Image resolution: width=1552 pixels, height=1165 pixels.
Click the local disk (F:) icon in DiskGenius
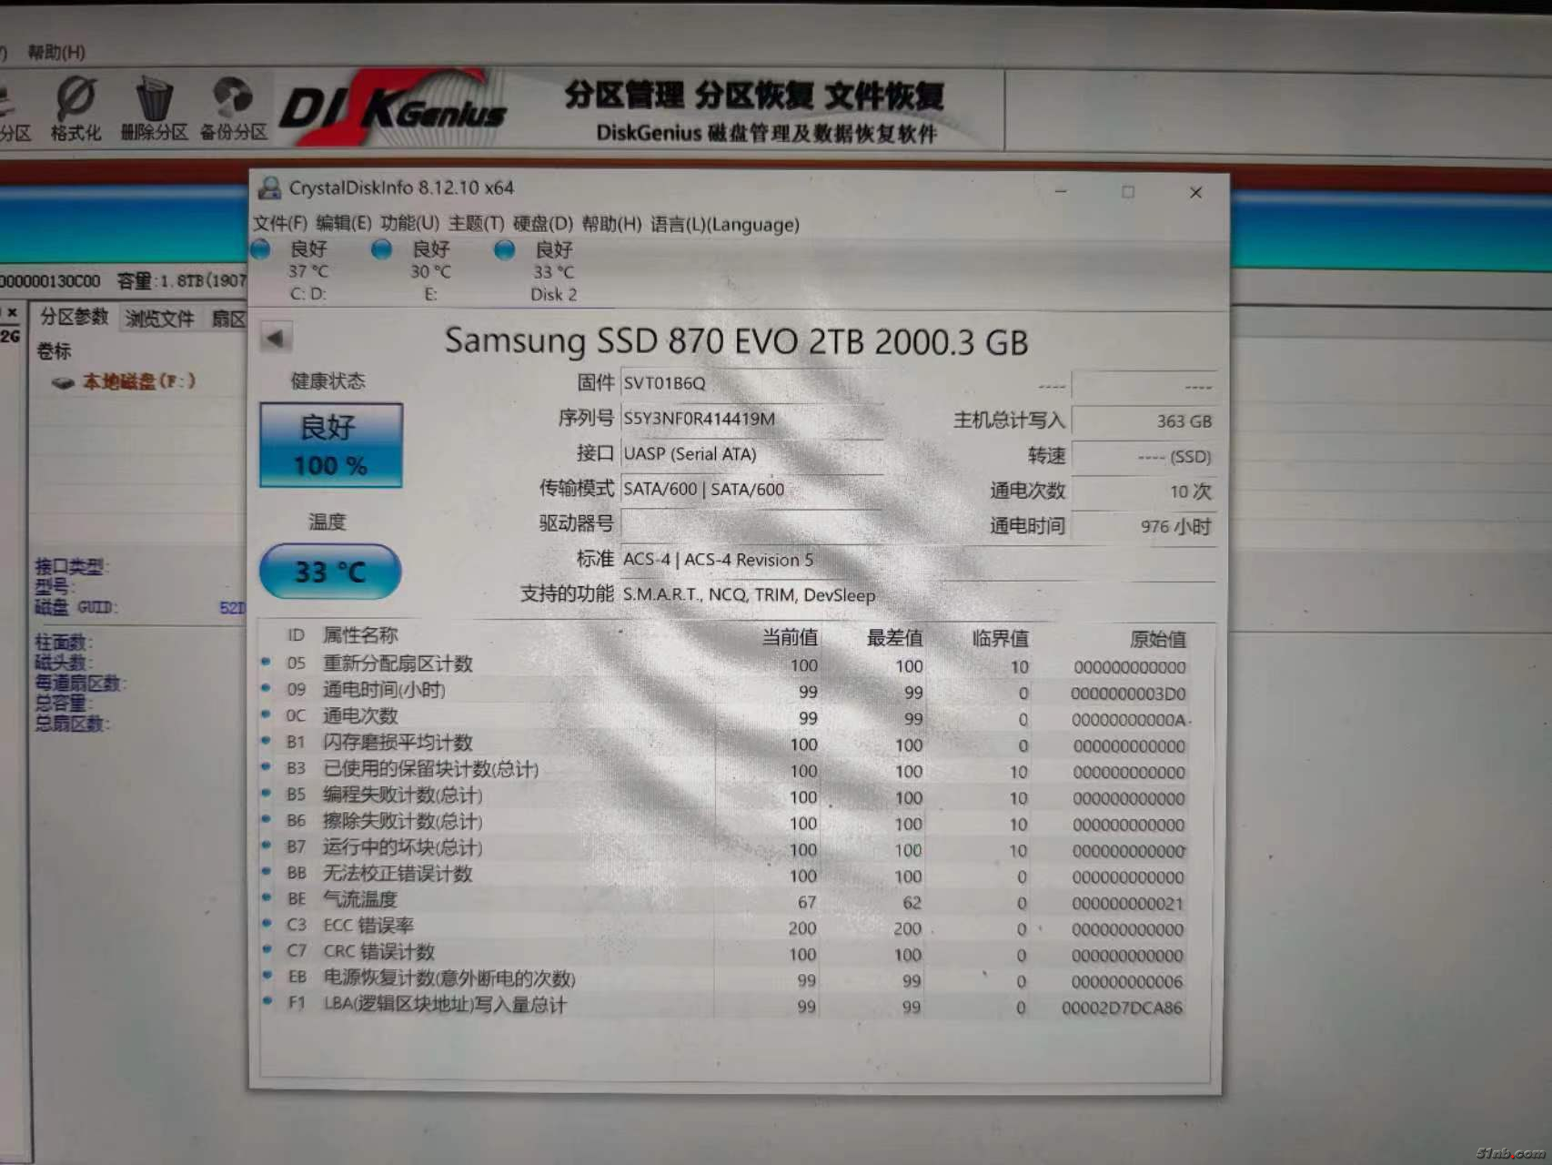(x=63, y=382)
